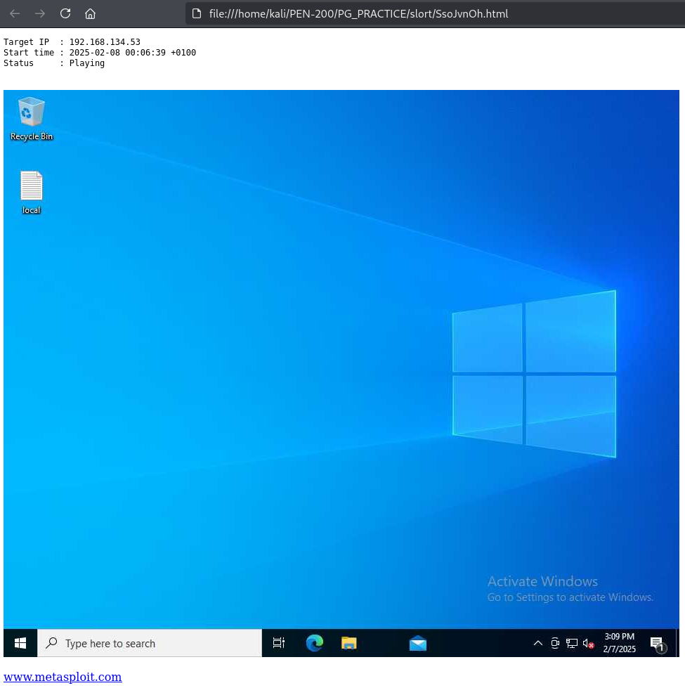
Task: Open the network status tray icon
Action: pyautogui.click(x=572, y=643)
